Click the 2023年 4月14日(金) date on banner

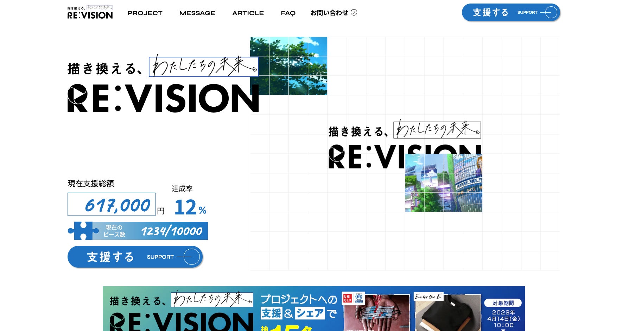pos(503,316)
